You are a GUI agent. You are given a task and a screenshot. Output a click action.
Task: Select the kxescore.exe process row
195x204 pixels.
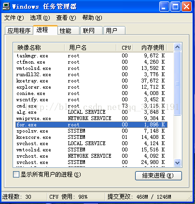(91, 137)
